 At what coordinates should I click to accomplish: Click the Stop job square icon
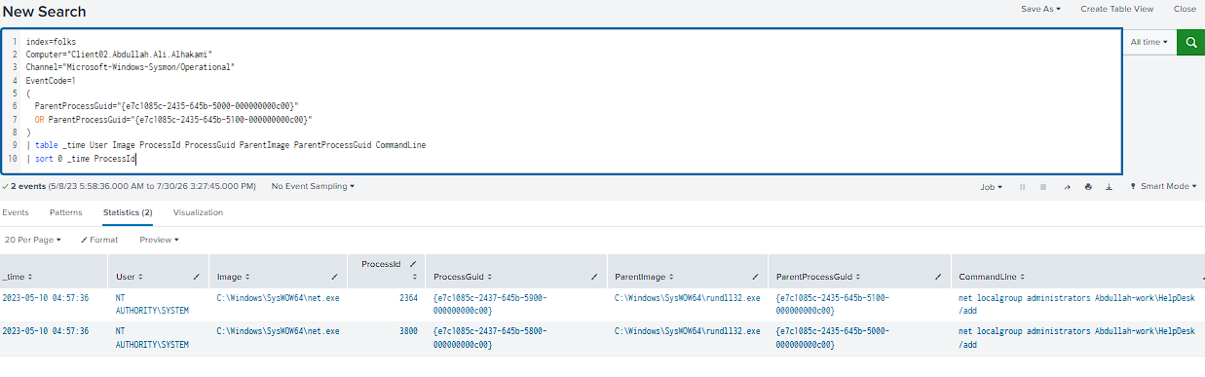point(1043,186)
